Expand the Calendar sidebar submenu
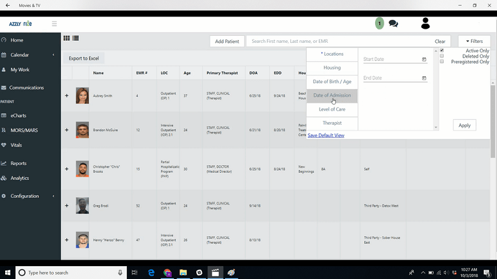This screenshot has height=279, width=497. point(53,55)
